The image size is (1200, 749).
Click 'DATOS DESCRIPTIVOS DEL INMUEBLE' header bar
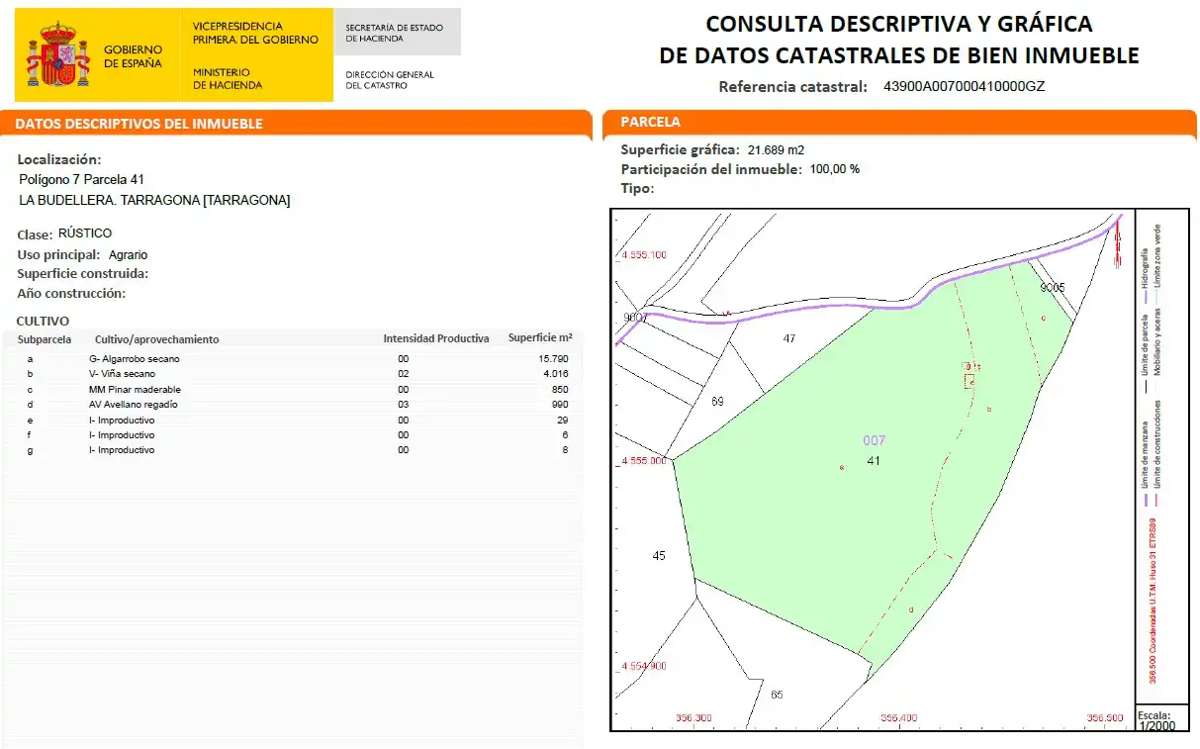click(x=296, y=124)
